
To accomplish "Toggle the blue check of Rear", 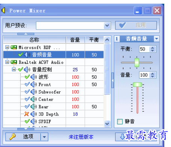I will click(x=27, y=107).
